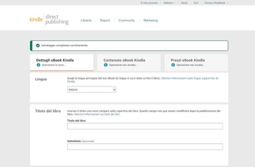Click the Titolo del libro section heading
255x167 pixels.
point(48,111)
